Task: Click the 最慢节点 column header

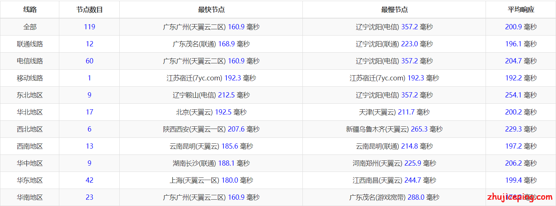Action: pyautogui.click(x=394, y=10)
